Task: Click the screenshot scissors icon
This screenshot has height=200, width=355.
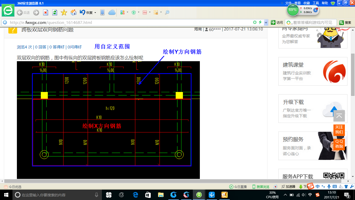Action: coord(156,12)
